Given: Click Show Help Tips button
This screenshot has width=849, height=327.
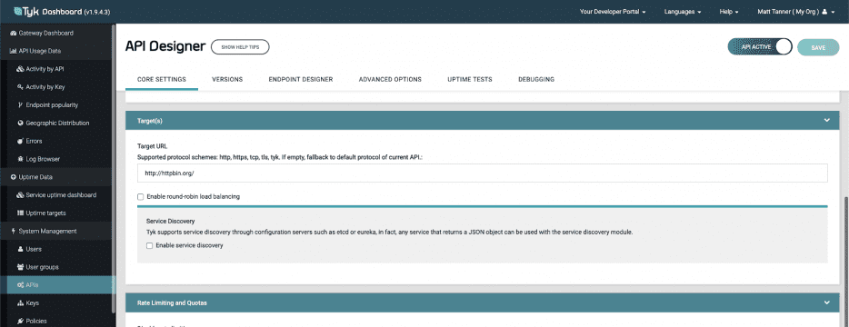Looking at the screenshot, I should pos(240,47).
